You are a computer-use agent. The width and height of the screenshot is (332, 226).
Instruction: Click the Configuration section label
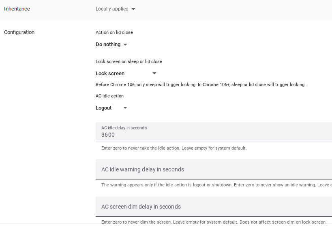pos(19,32)
